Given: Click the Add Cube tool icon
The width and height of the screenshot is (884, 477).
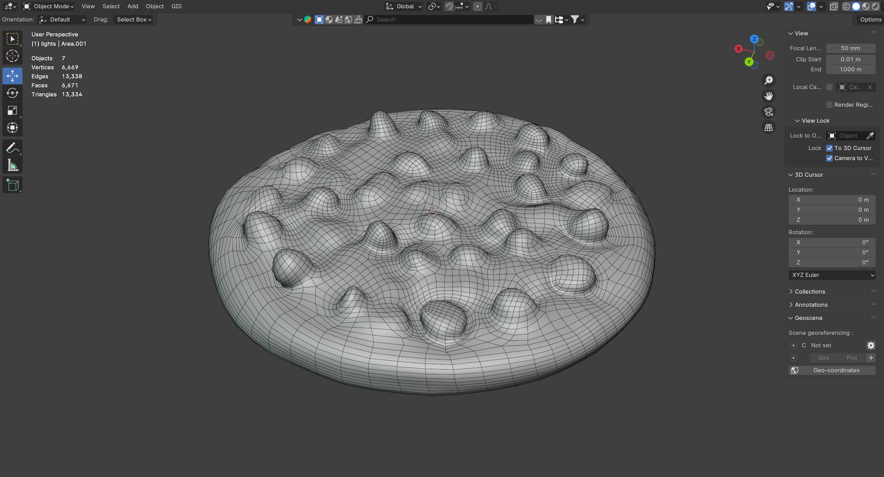Looking at the screenshot, I should 12,185.
